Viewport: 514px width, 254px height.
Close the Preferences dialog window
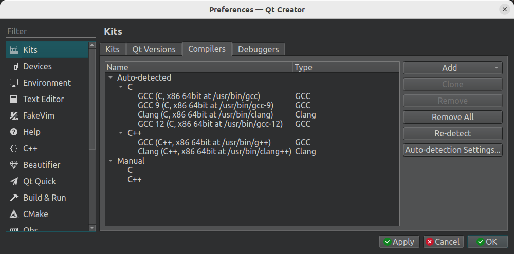[x=505, y=9]
